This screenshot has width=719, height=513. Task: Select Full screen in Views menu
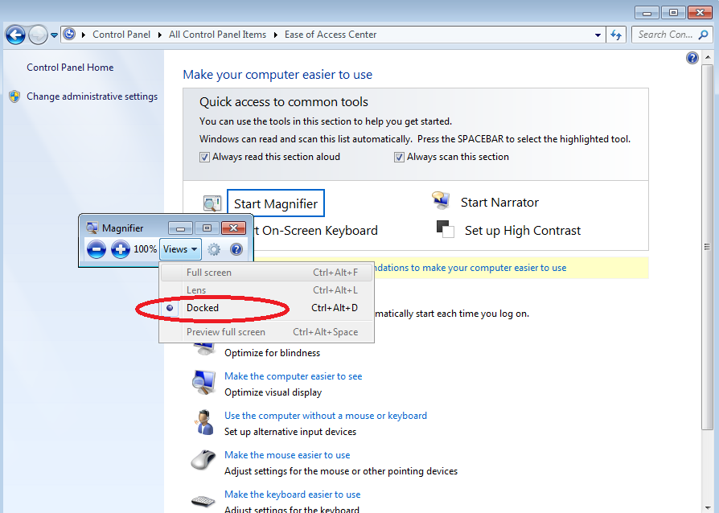(267, 273)
